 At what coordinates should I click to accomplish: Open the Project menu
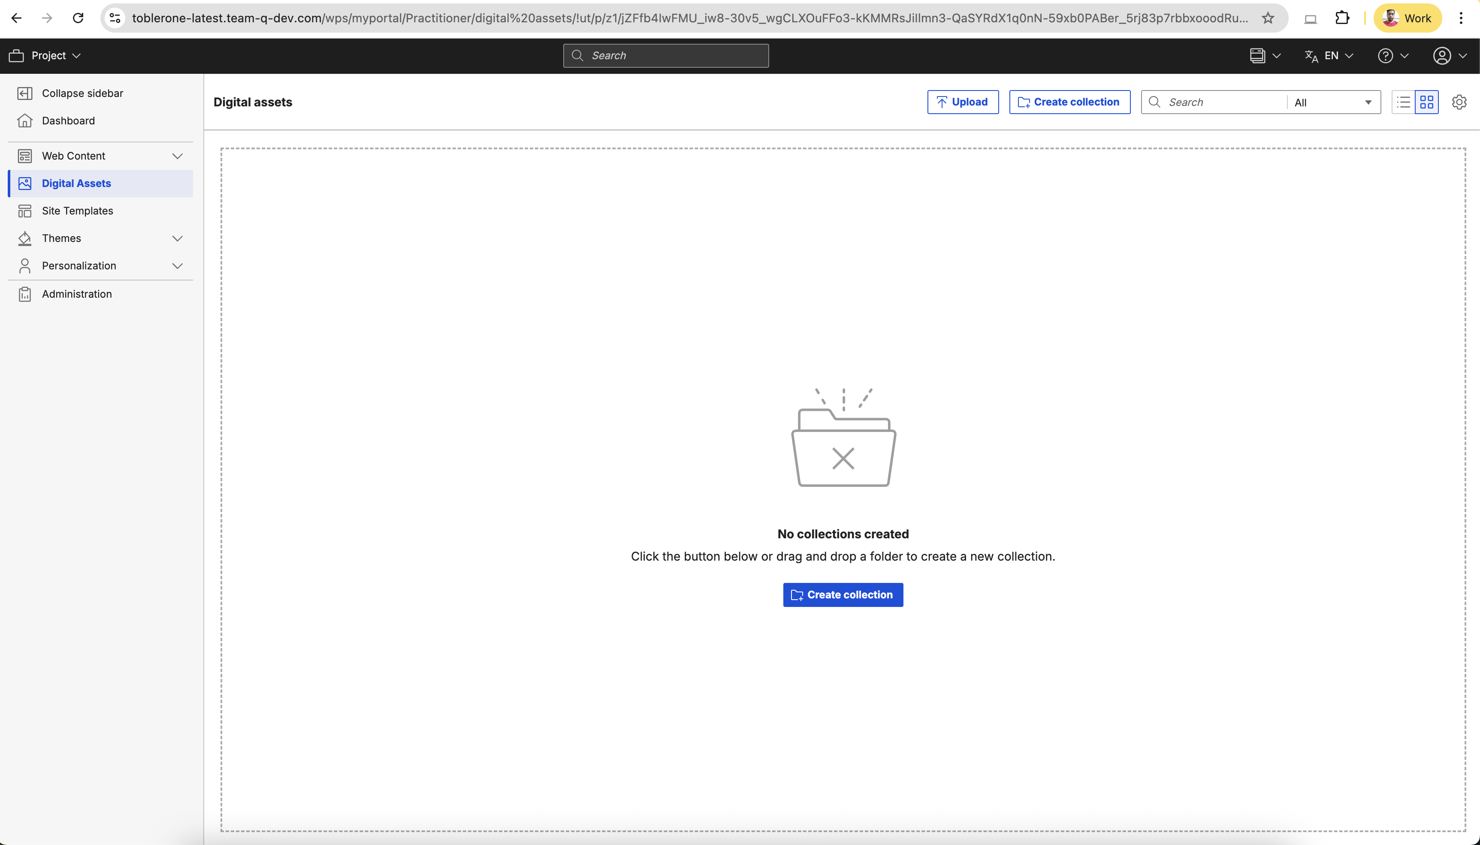[45, 55]
